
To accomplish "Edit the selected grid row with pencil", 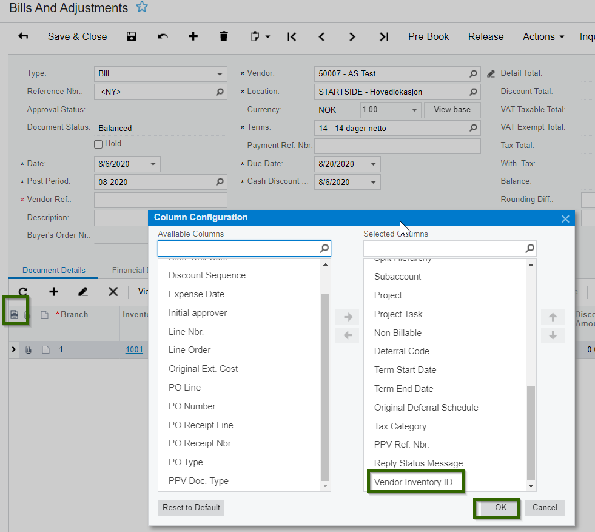I will point(83,291).
